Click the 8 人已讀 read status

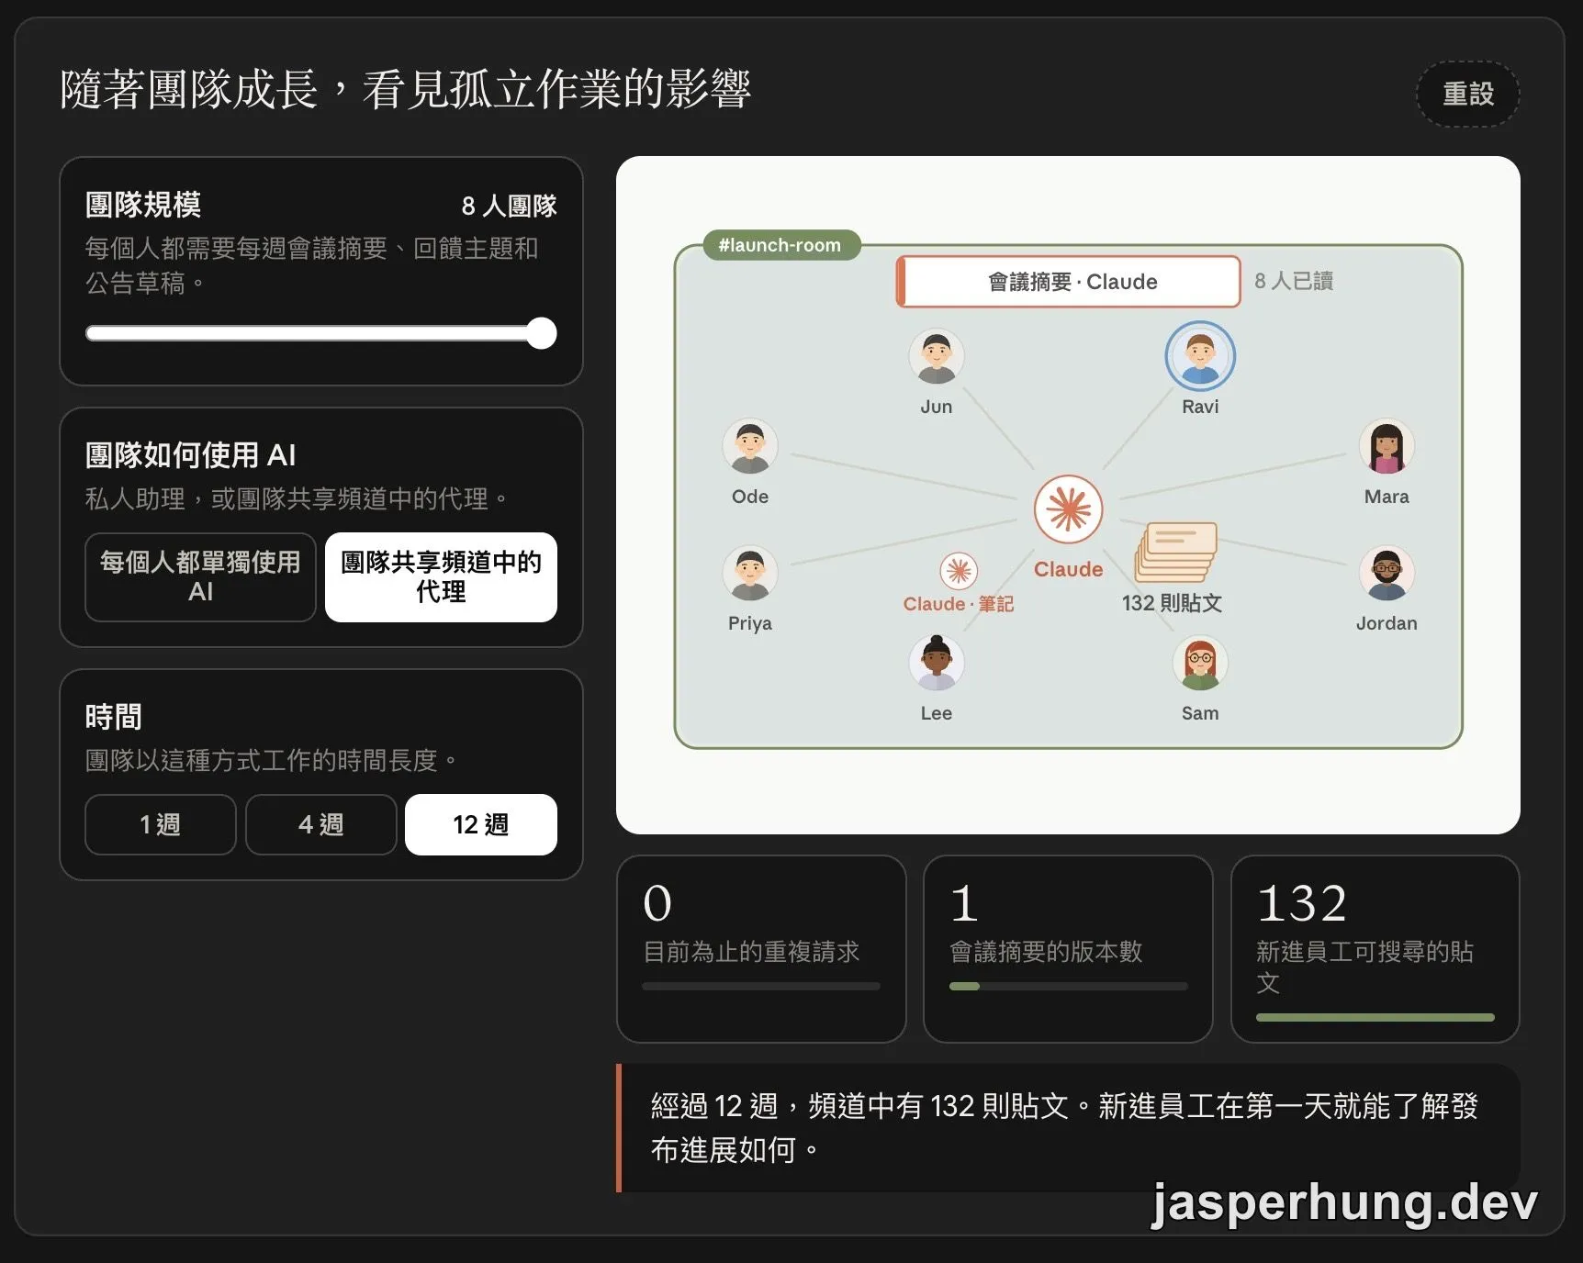pyautogui.click(x=1294, y=281)
